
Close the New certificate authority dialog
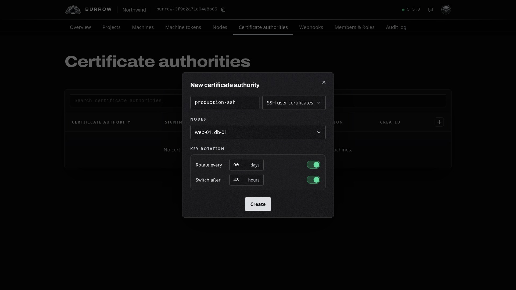point(324,82)
